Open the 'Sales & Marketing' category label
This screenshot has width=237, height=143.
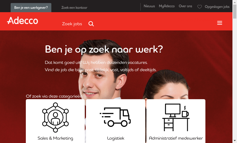(x=55, y=138)
